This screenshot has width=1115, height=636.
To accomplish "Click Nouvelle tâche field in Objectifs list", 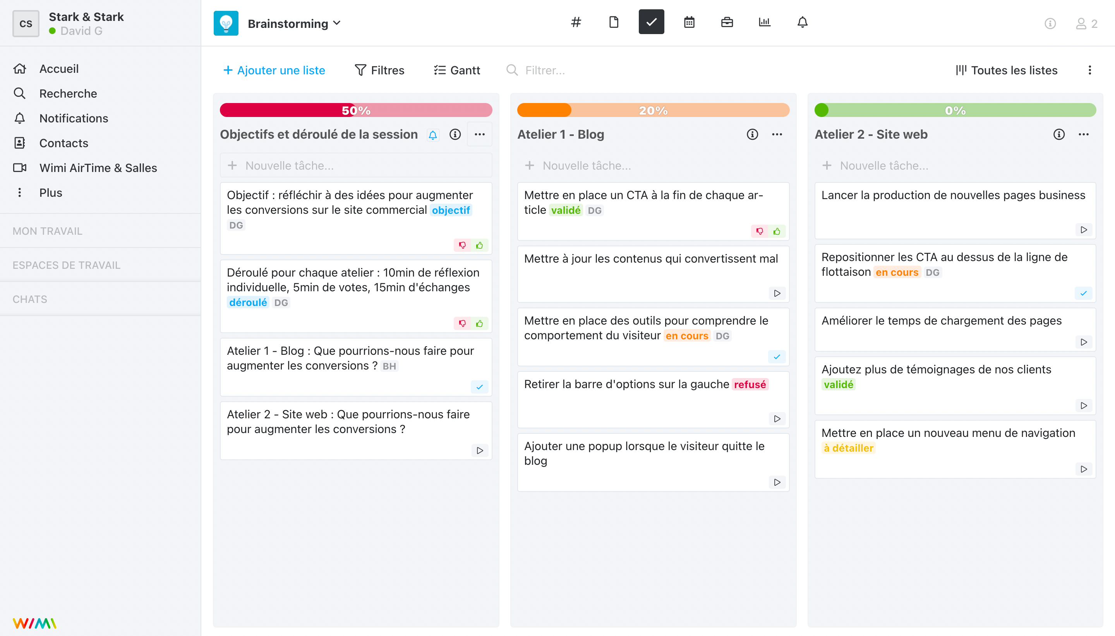I will [x=356, y=165].
